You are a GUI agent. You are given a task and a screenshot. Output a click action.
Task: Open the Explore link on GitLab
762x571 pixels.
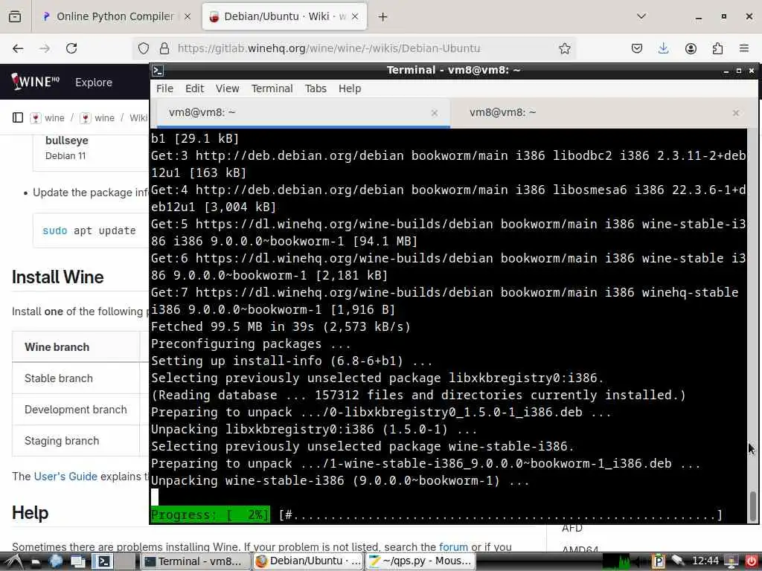click(x=94, y=83)
